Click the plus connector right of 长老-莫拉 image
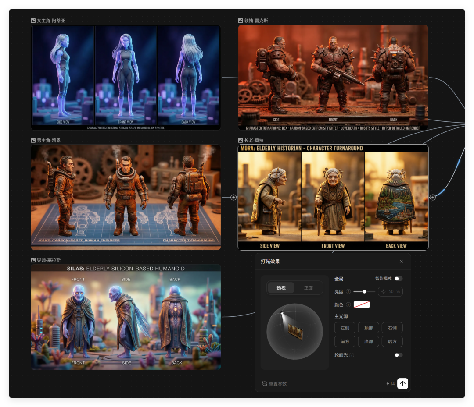474x407 pixels. [433, 197]
